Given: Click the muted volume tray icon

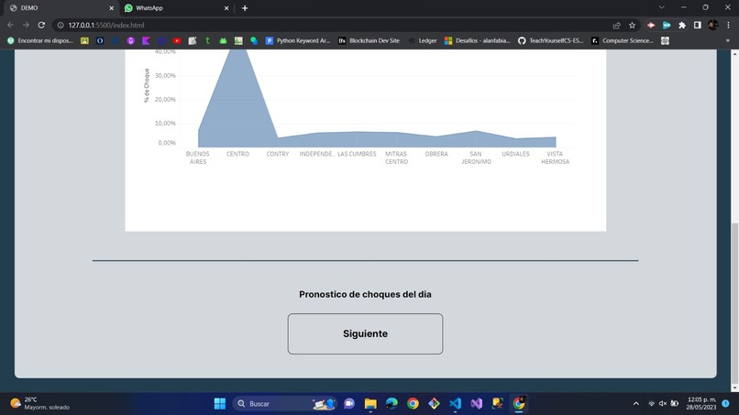Looking at the screenshot, I should click(x=663, y=404).
